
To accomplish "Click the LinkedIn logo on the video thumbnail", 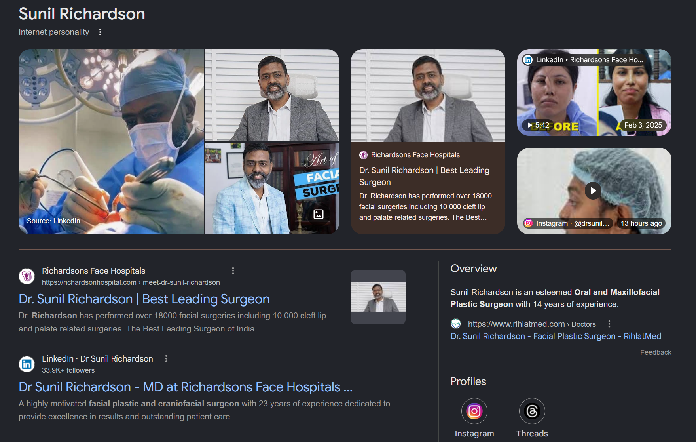I will click(528, 60).
